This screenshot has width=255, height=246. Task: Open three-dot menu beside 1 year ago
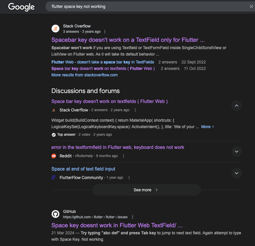point(129,178)
